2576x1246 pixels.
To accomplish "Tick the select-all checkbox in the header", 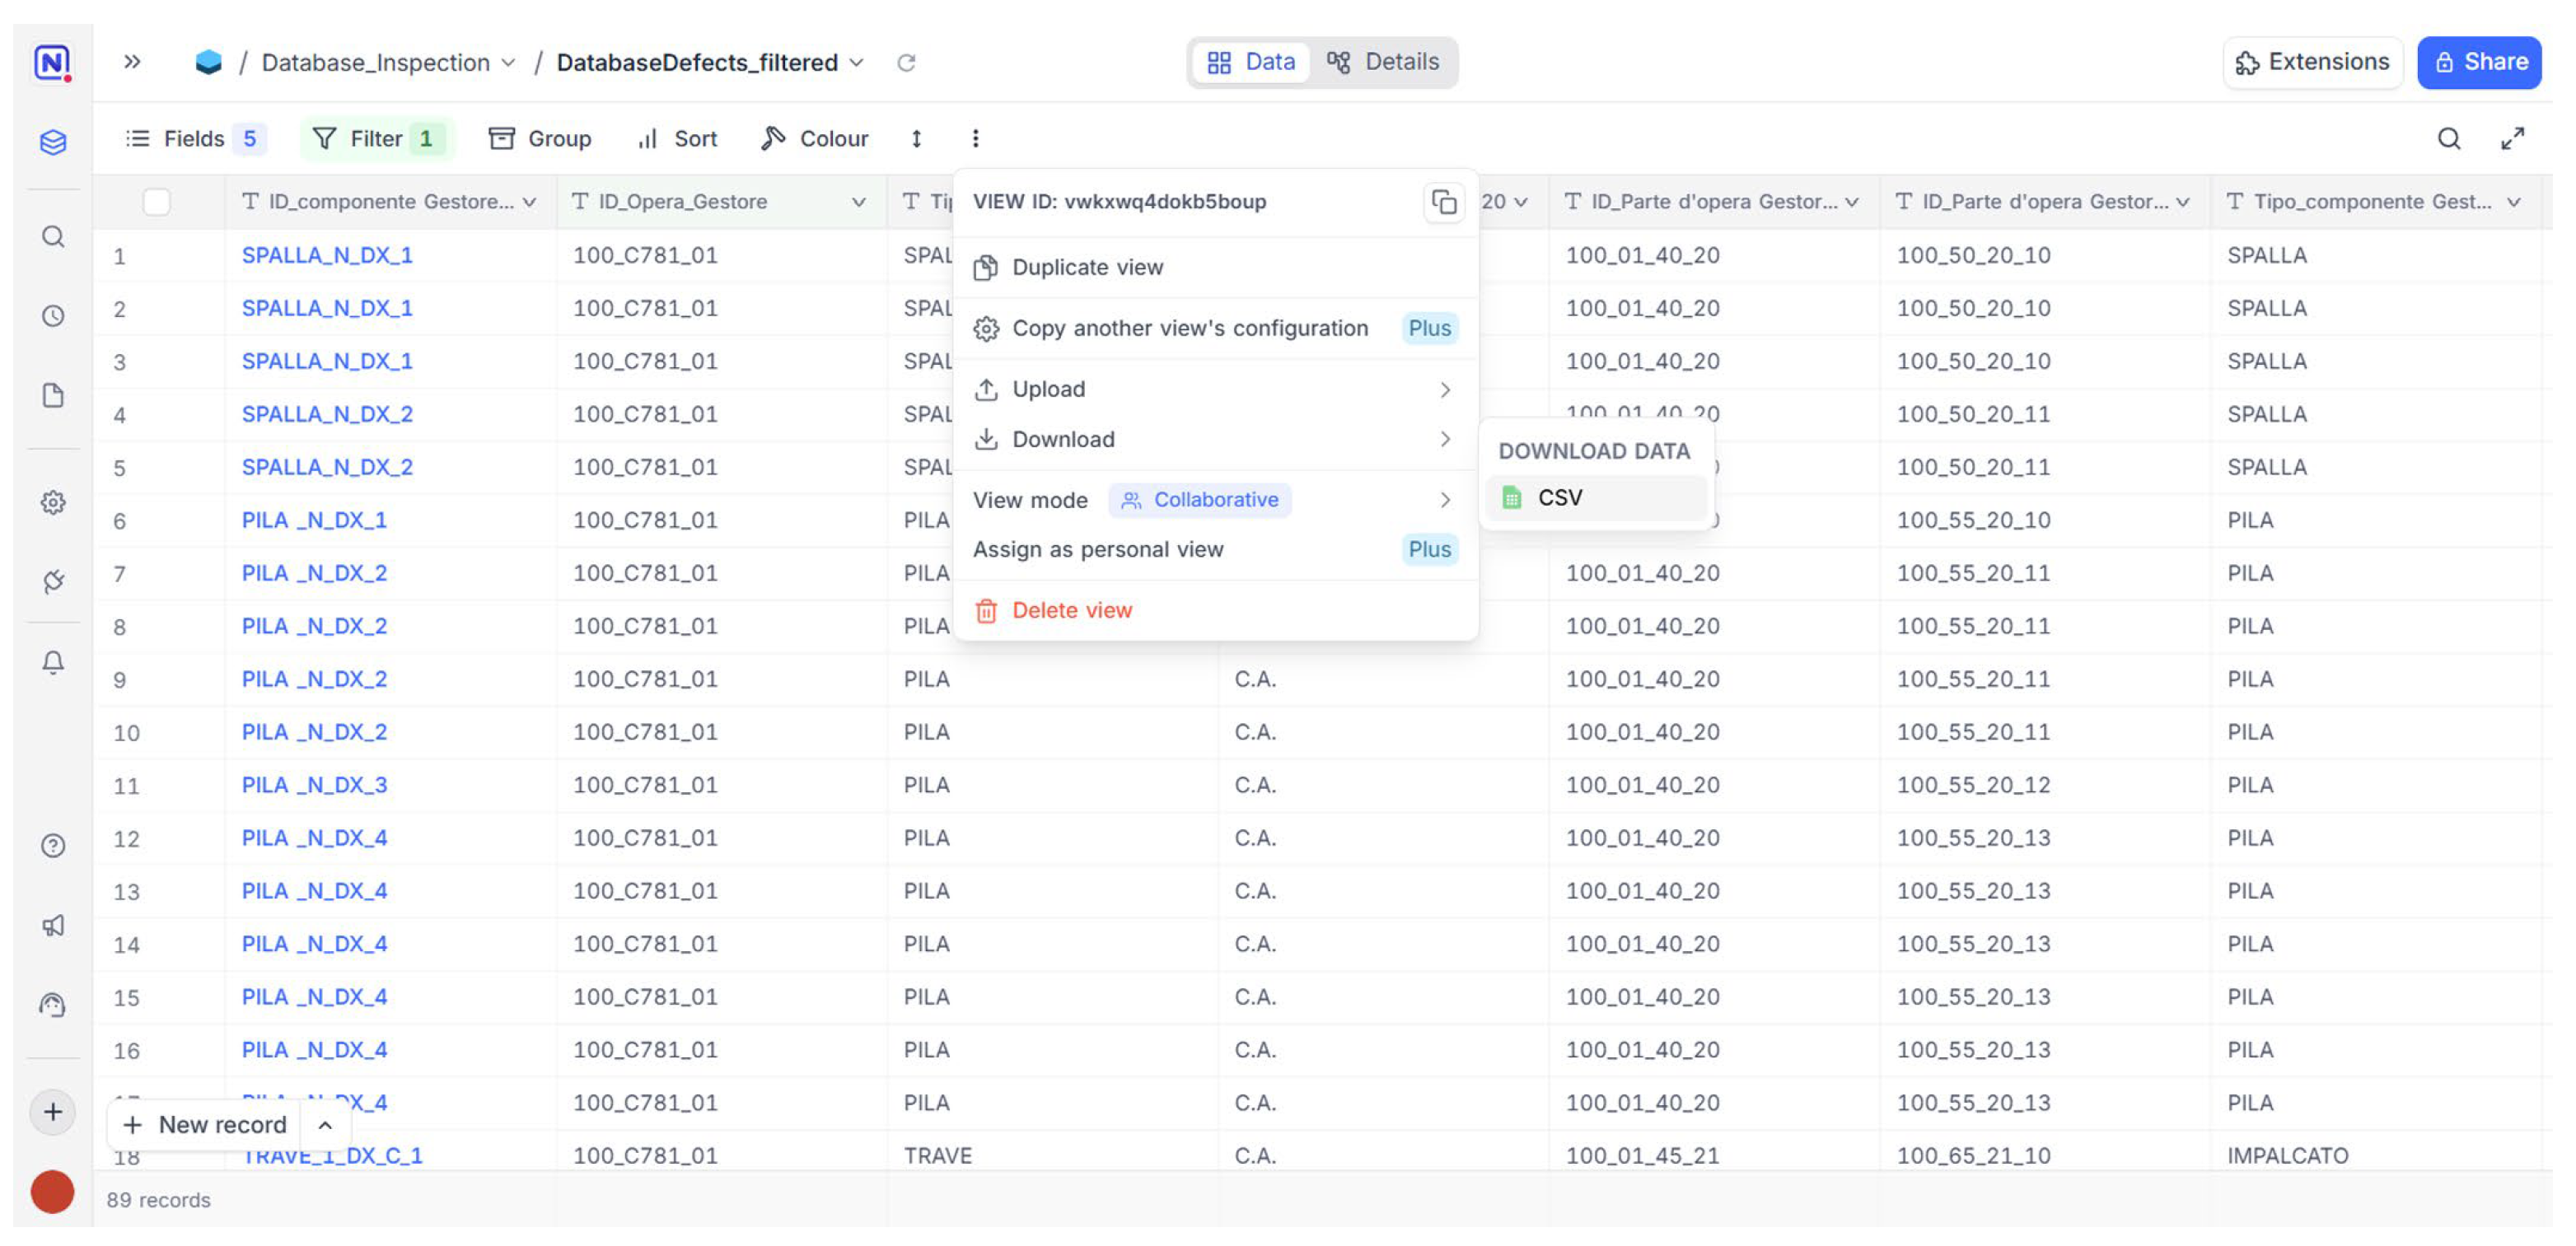I will 157,202.
